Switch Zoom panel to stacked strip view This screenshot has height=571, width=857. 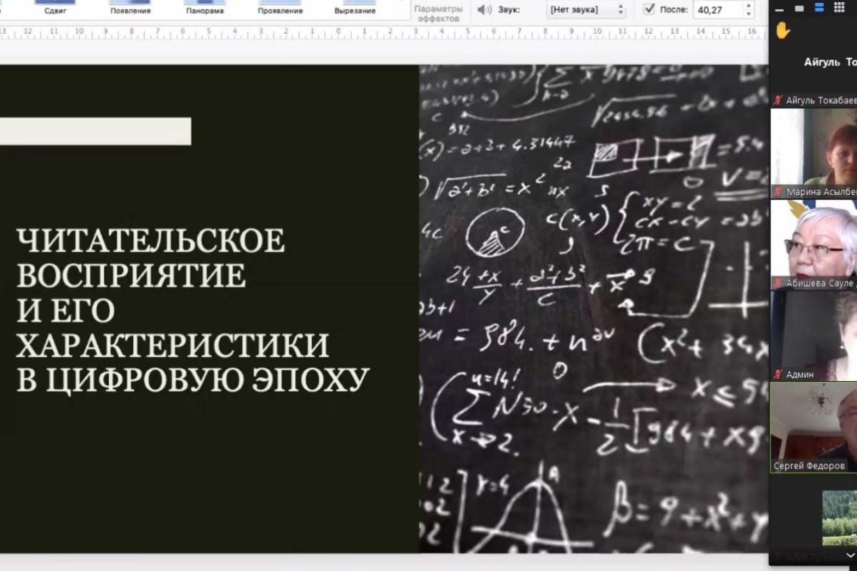tap(819, 8)
